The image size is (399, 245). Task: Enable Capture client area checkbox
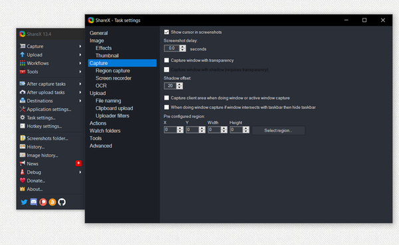point(166,98)
